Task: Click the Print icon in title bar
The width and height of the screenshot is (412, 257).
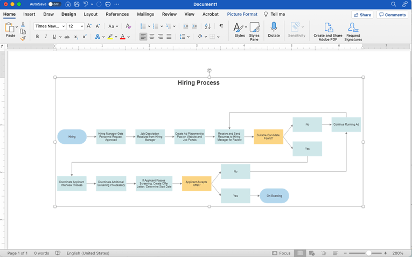Action: tap(108, 4)
